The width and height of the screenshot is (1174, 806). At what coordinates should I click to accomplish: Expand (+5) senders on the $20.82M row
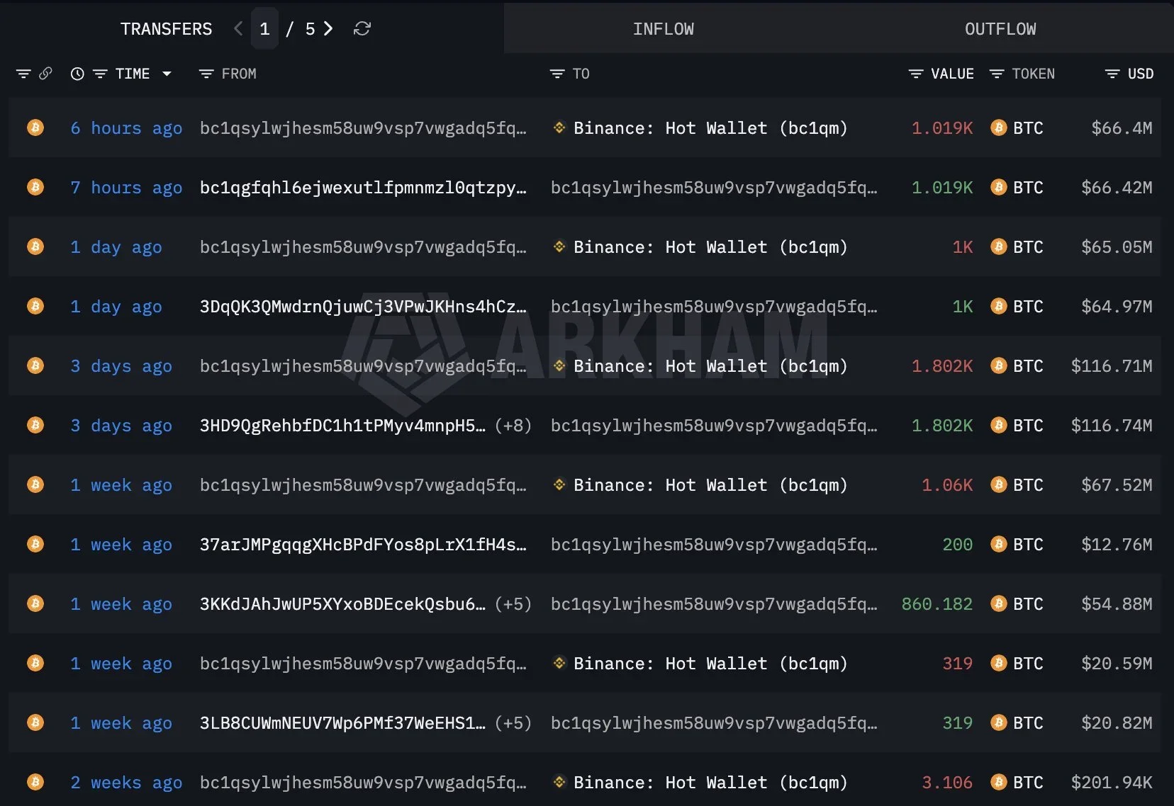tap(513, 723)
